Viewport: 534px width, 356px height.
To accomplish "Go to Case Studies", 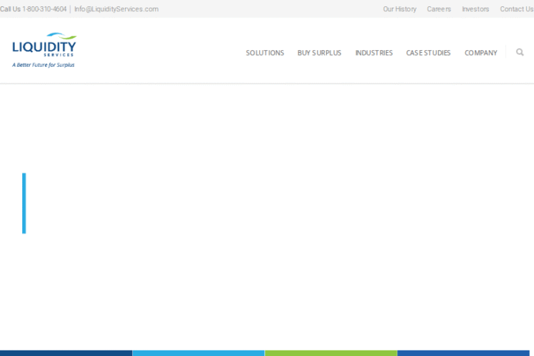I will tap(428, 53).
